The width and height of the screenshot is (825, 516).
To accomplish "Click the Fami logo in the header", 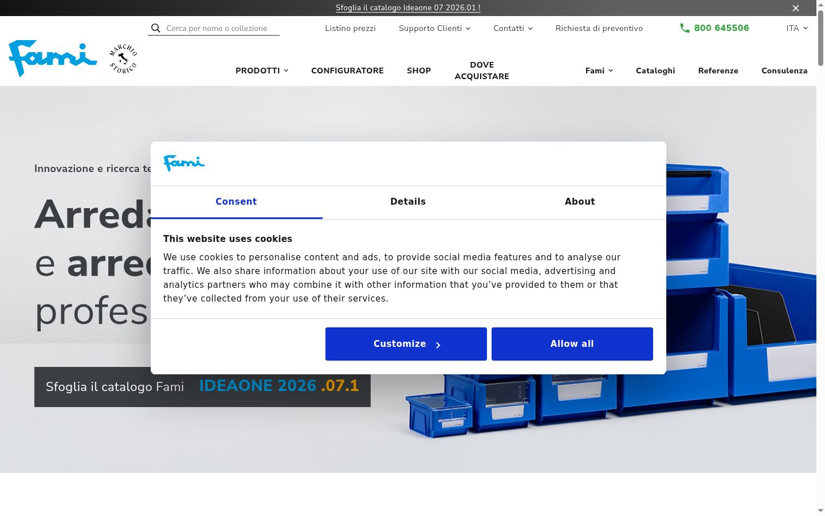I will coord(53,58).
